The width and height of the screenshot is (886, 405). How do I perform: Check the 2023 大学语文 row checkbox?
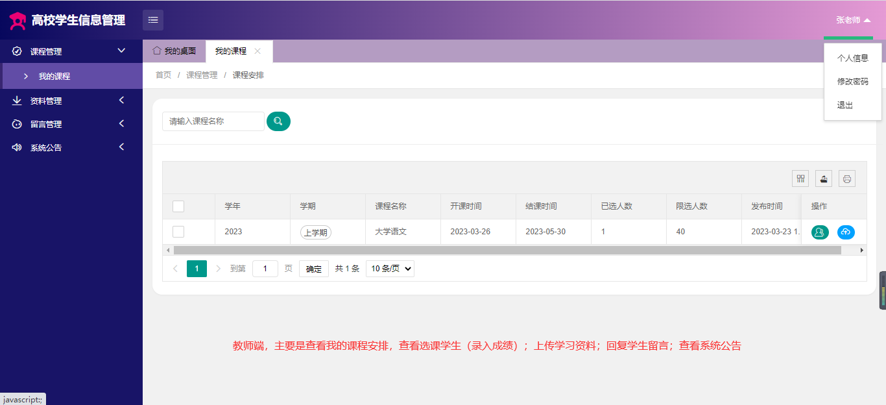coord(178,232)
